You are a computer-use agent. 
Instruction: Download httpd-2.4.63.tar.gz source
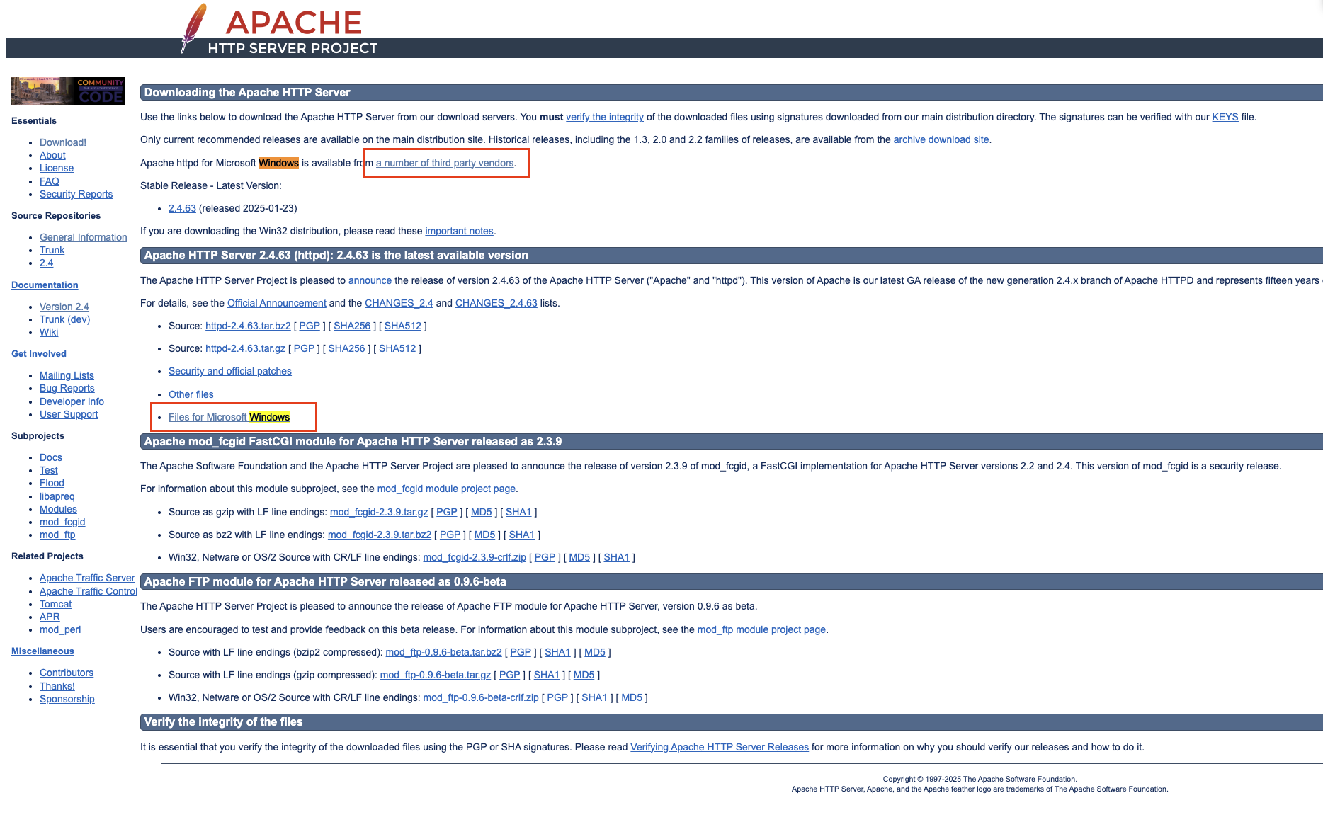(x=245, y=348)
